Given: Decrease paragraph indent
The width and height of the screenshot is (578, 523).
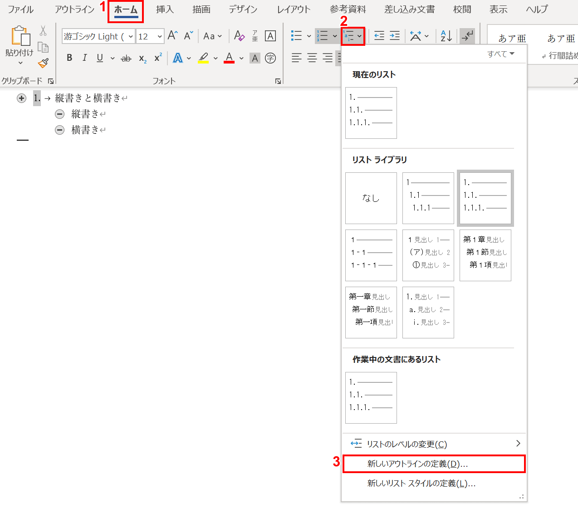Looking at the screenshot, I should (379, 36).
